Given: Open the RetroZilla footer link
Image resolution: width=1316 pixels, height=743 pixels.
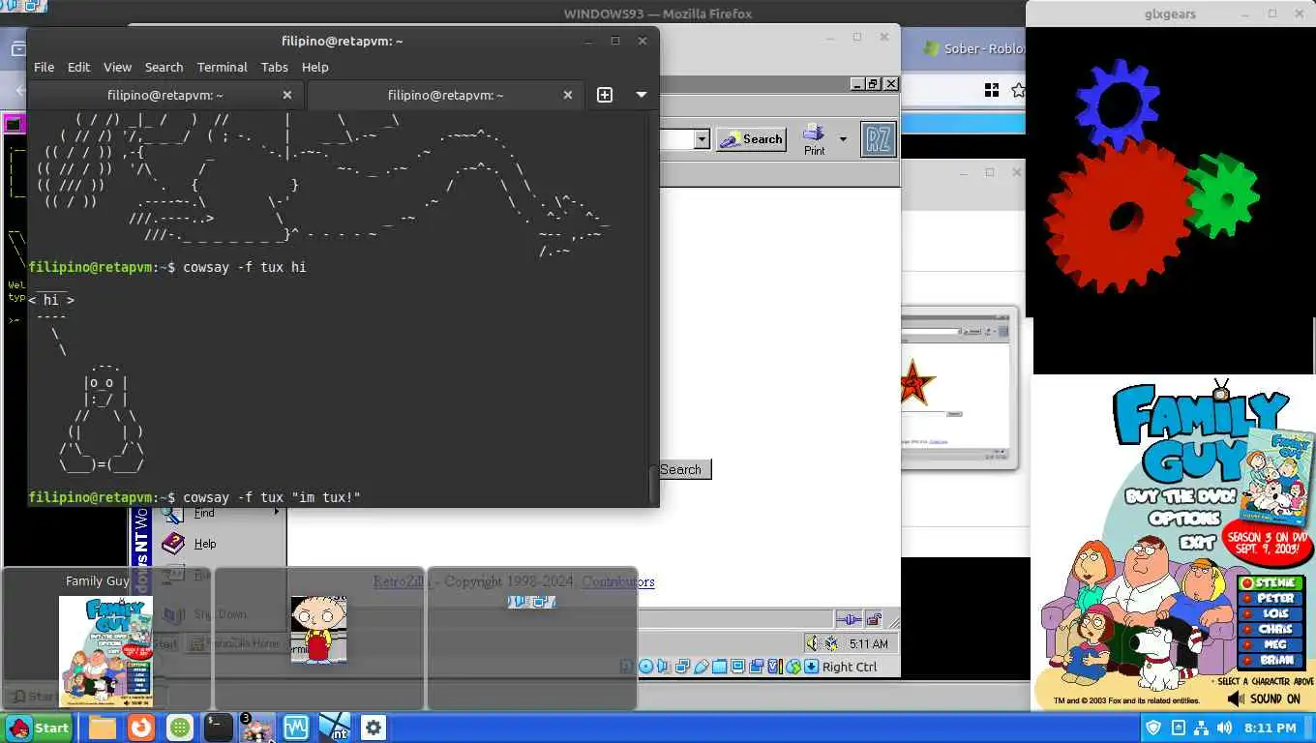Looking at the screenshot, I should pos(401,581).
